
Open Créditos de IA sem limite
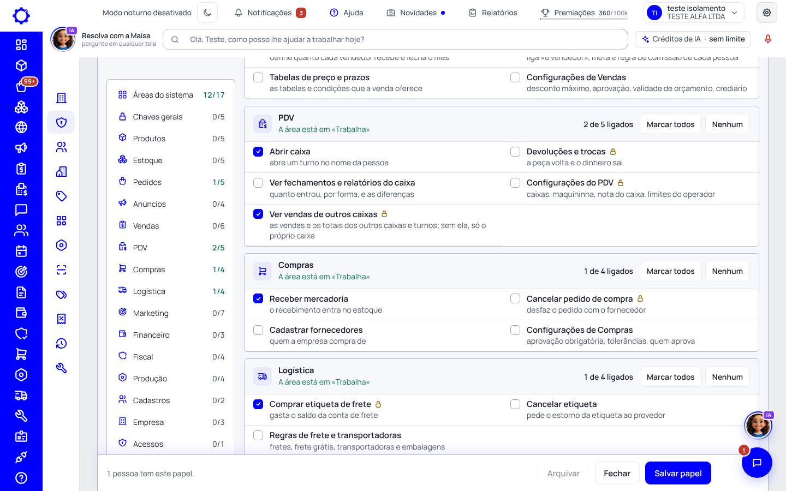pos(693,39)
